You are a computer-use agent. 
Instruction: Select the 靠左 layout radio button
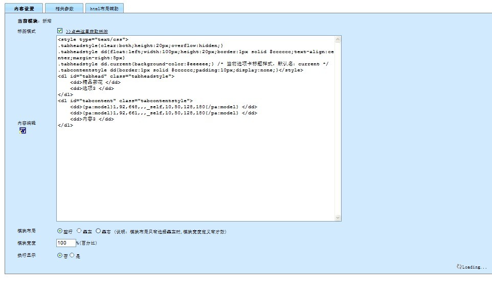79,231
